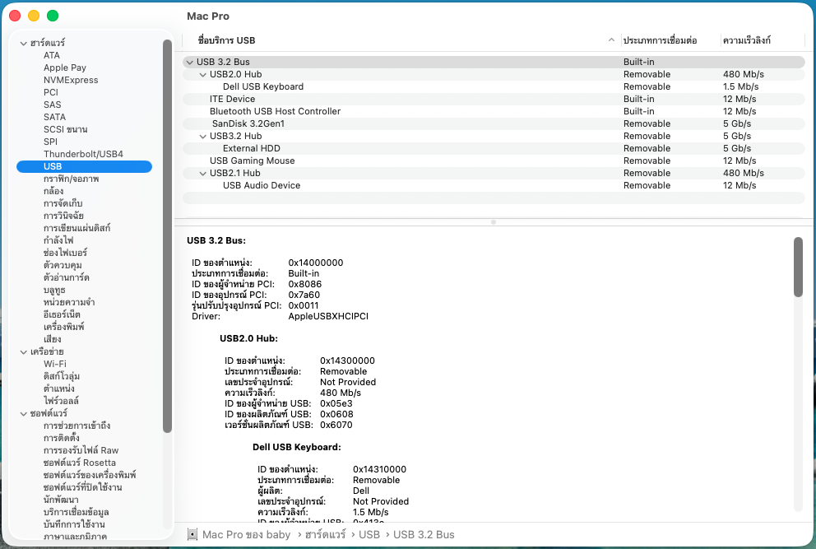
Task: Click the sort arrow in the USB name column
Action: [611, 40]
